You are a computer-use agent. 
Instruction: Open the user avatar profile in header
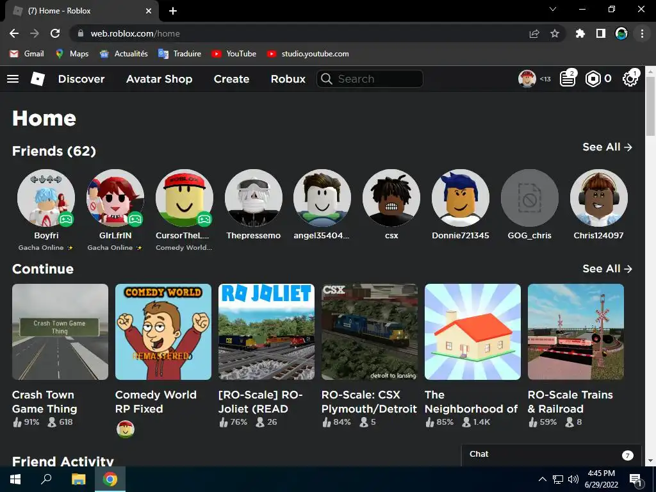(x=527, y=79)
